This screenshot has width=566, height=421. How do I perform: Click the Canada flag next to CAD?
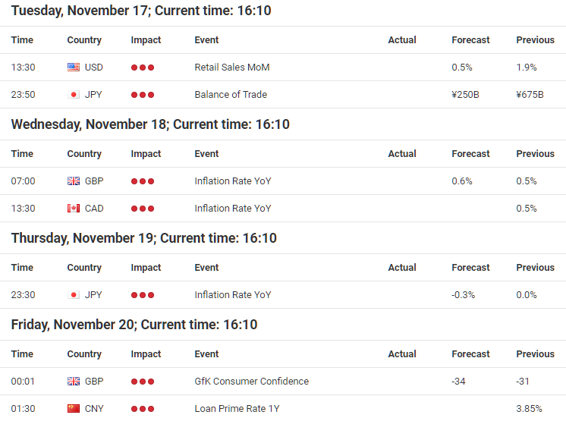pos(74,209)
